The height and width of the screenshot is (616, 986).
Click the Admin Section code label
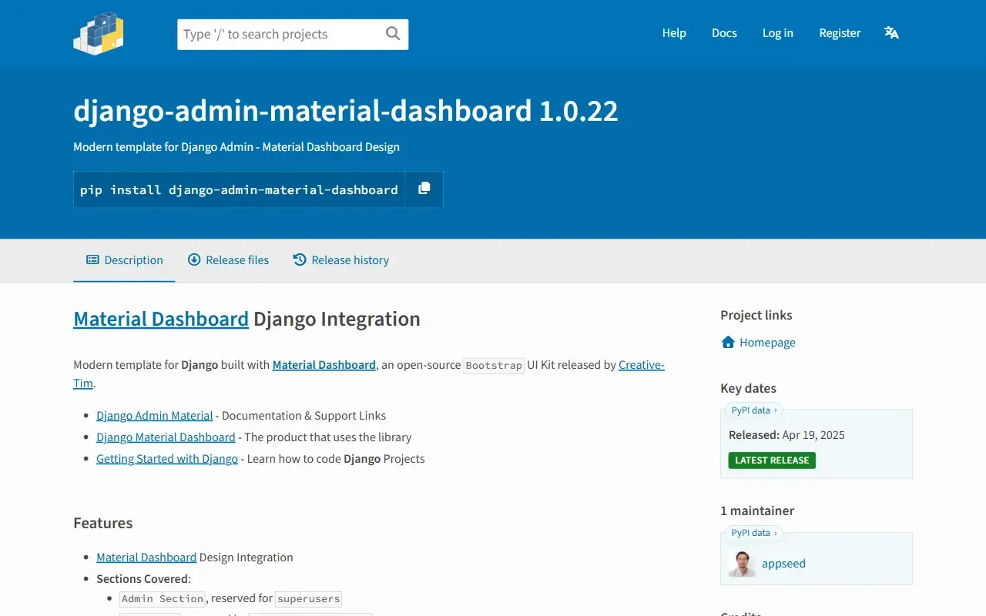163,598
